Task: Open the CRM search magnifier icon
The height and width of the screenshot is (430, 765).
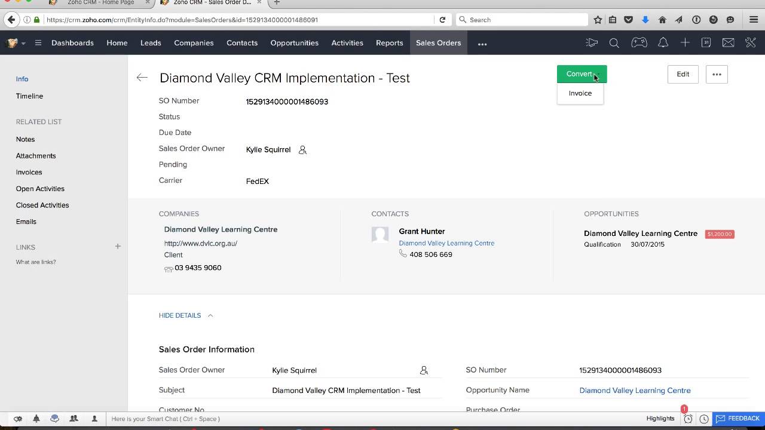Action: (614, 42)
